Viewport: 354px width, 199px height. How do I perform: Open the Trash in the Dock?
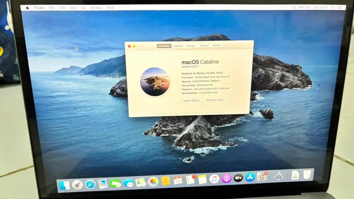tap(307, 175)
